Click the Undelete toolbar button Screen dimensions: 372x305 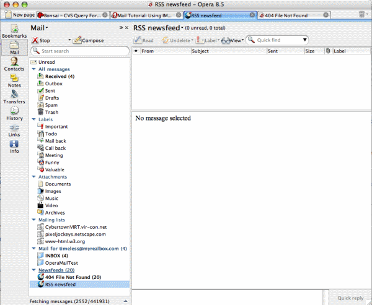click(x=177, y=40)
